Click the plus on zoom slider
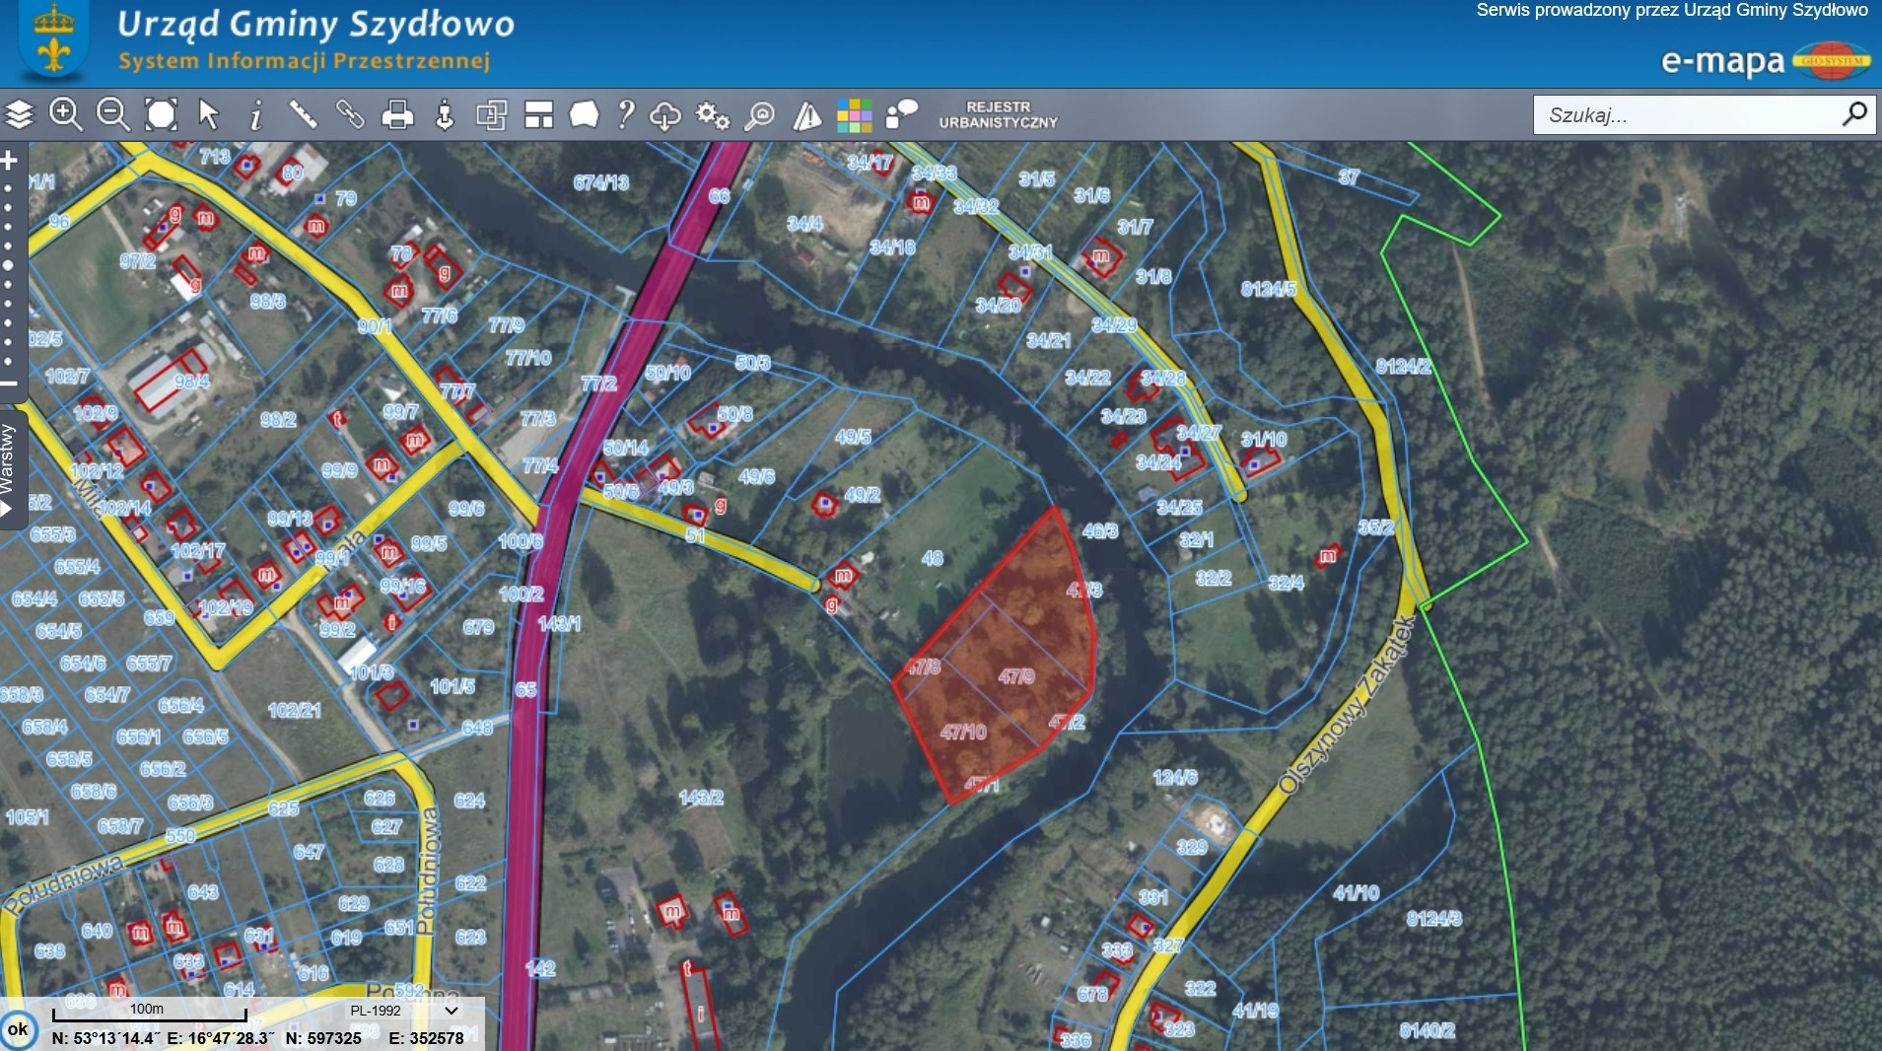Image resolution: width=1882 pixels, height=1051 pixels. coord(10,160)
